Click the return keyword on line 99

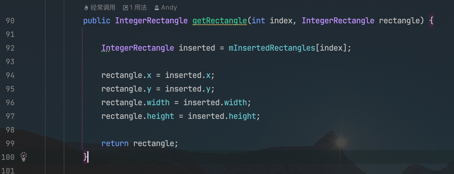(x=115, y=144)
